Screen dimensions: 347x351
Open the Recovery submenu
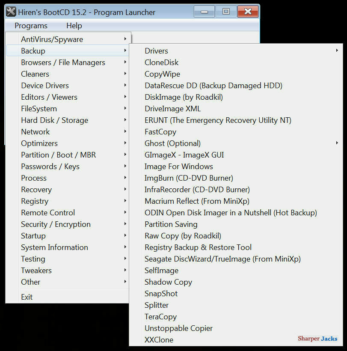[67, 190]
